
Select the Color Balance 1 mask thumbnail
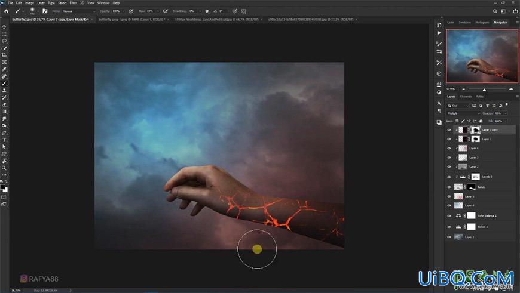pos(471,215)
